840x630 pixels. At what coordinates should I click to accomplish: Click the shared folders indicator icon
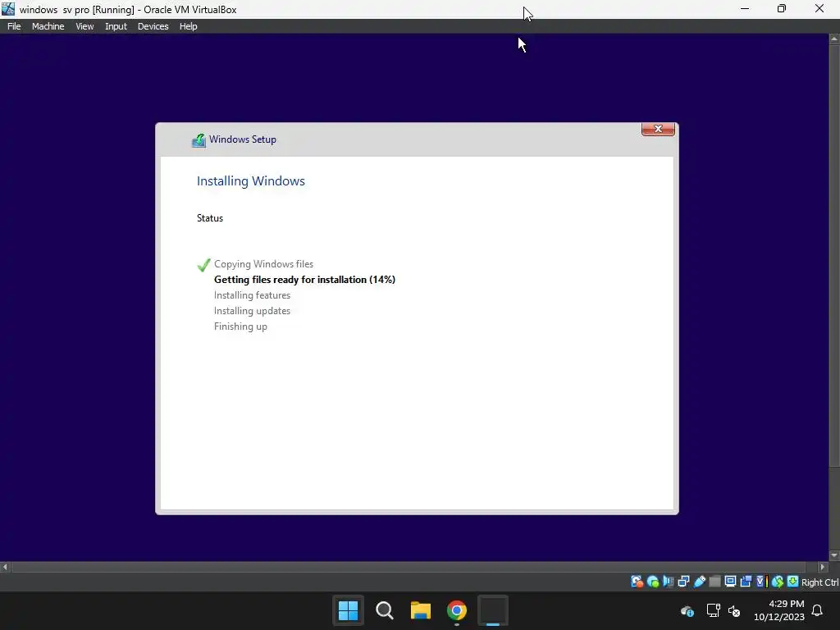click(x=714, y=582)
